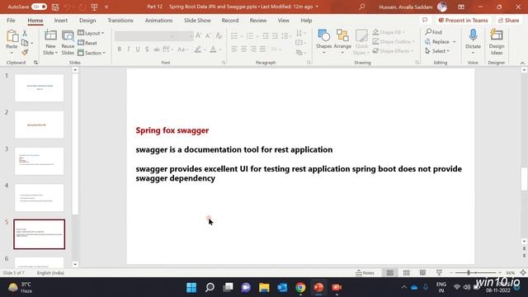Open the Arrange menu
The image size is (528, 297).
pos(342,42)
